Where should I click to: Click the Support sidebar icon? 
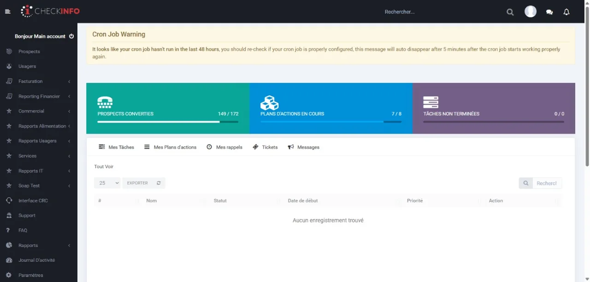(x=9, y=215)
